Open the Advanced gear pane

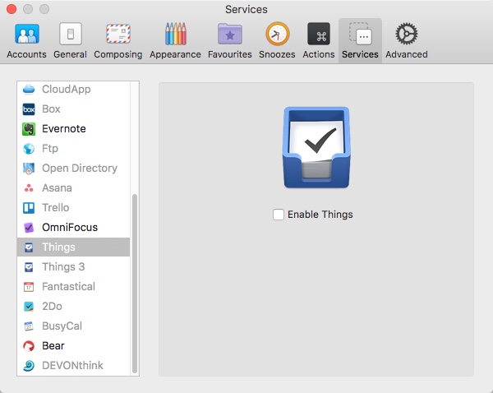click(407, 41)
